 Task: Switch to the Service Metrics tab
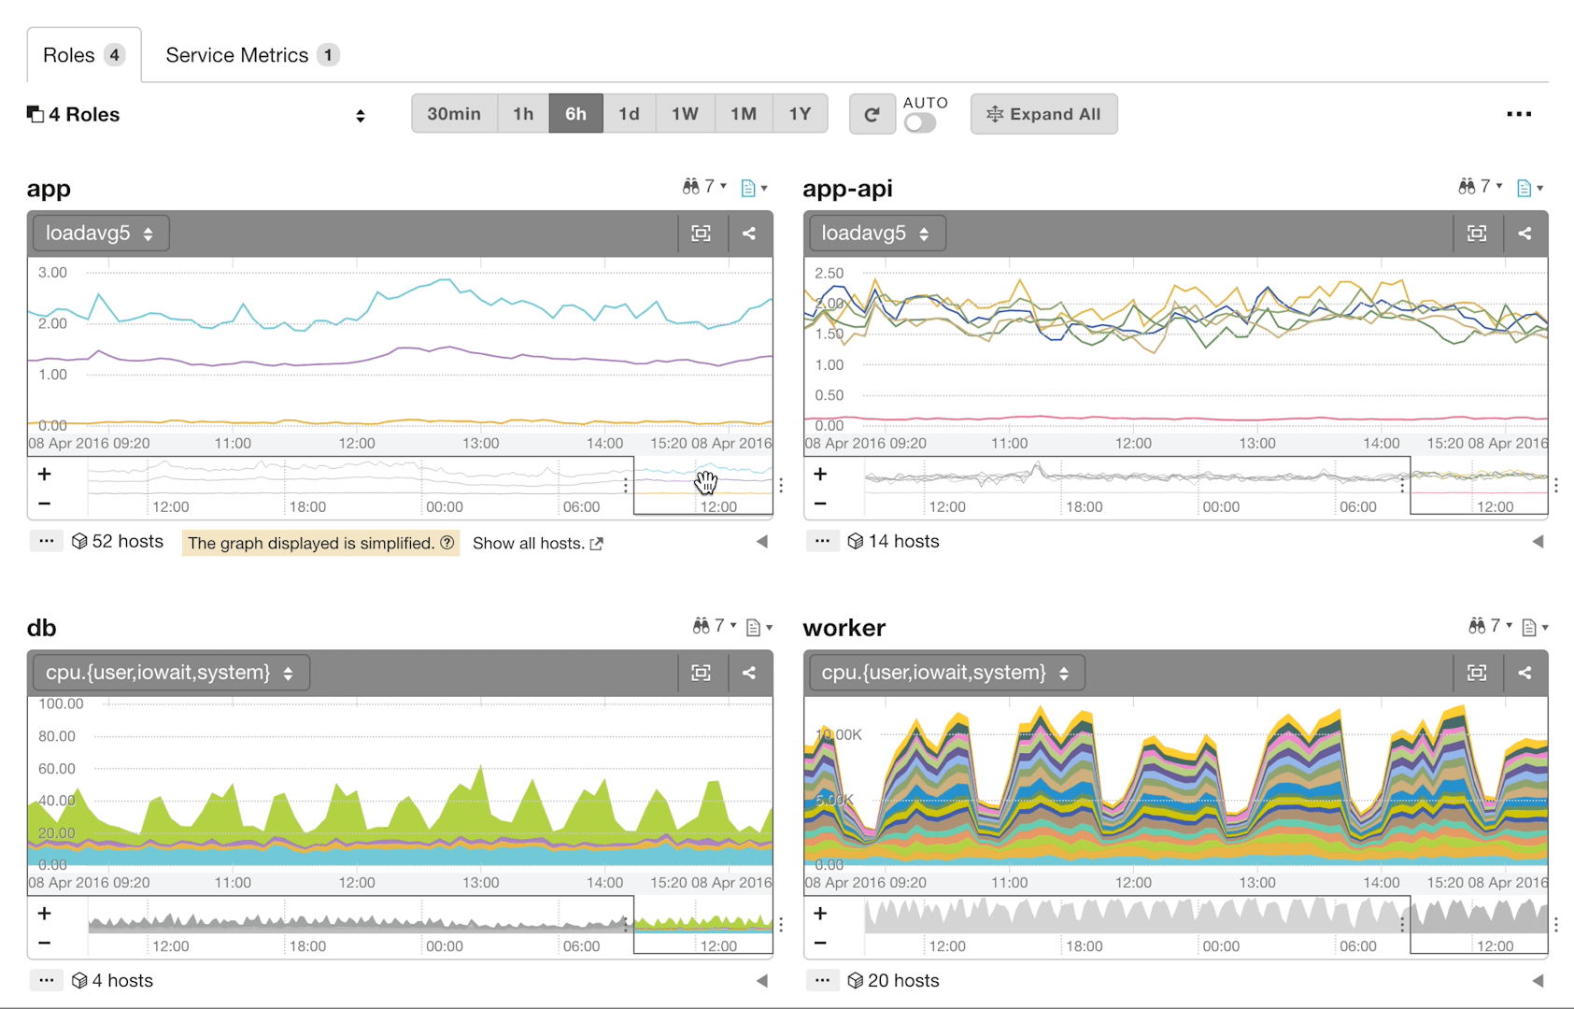pyautogui.click(x=236, y=54)
